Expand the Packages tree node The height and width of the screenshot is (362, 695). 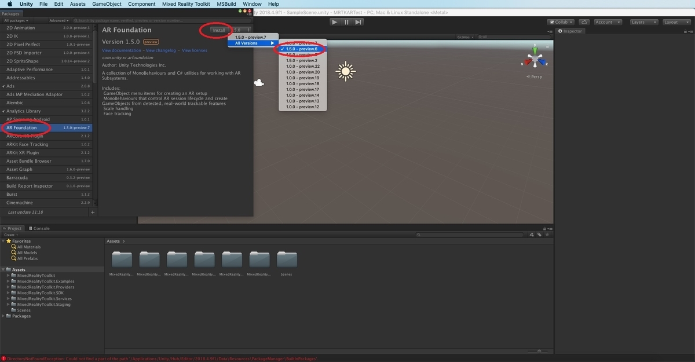tap(3, 316)
